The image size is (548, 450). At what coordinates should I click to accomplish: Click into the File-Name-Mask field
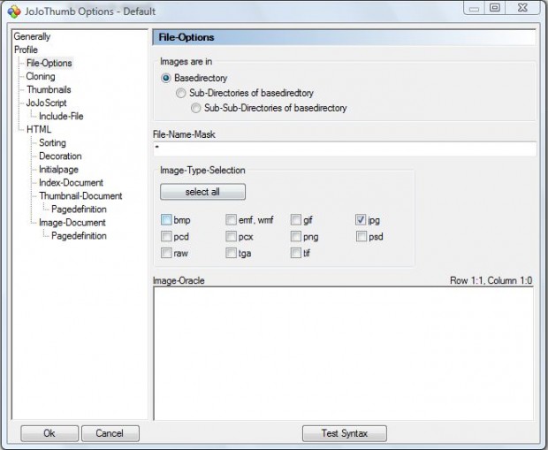(345, 149)
